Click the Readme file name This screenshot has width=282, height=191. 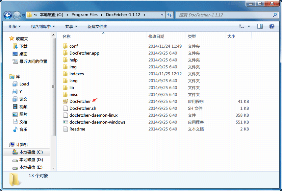(77, 129)
